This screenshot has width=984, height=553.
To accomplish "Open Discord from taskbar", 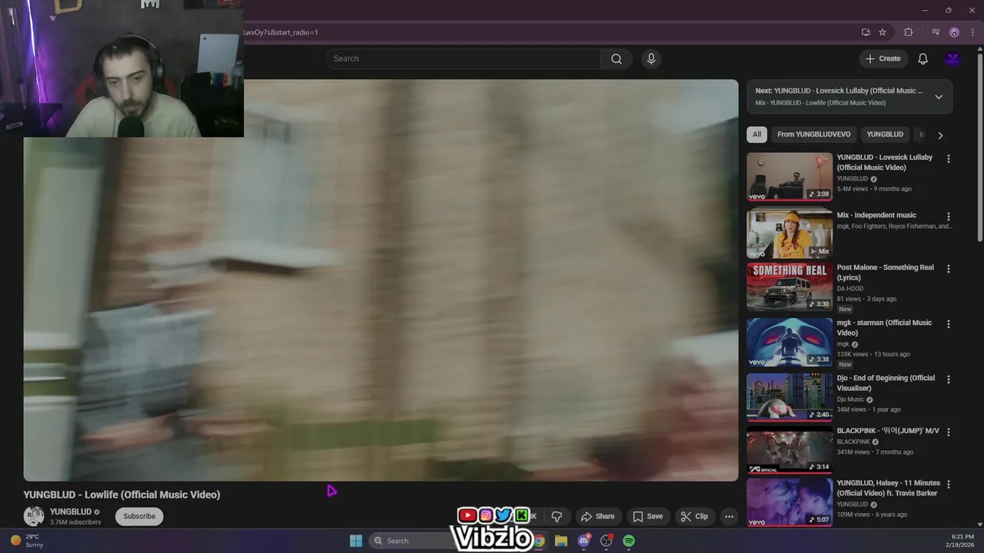I will tap(583, 541).
